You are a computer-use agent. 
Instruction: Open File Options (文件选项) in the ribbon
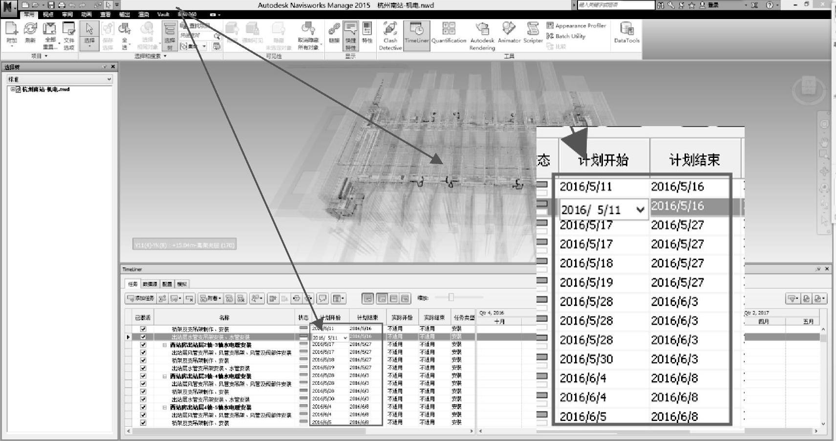click(69, 35)
